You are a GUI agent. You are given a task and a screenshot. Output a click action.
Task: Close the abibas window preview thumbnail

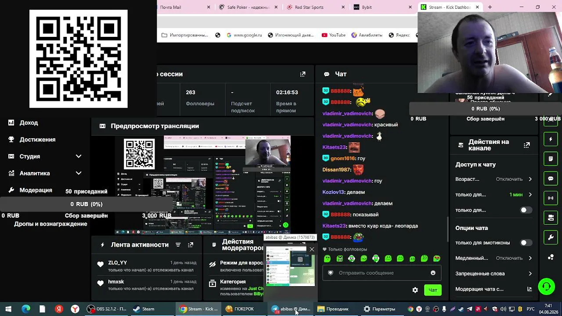coord(312,249)
